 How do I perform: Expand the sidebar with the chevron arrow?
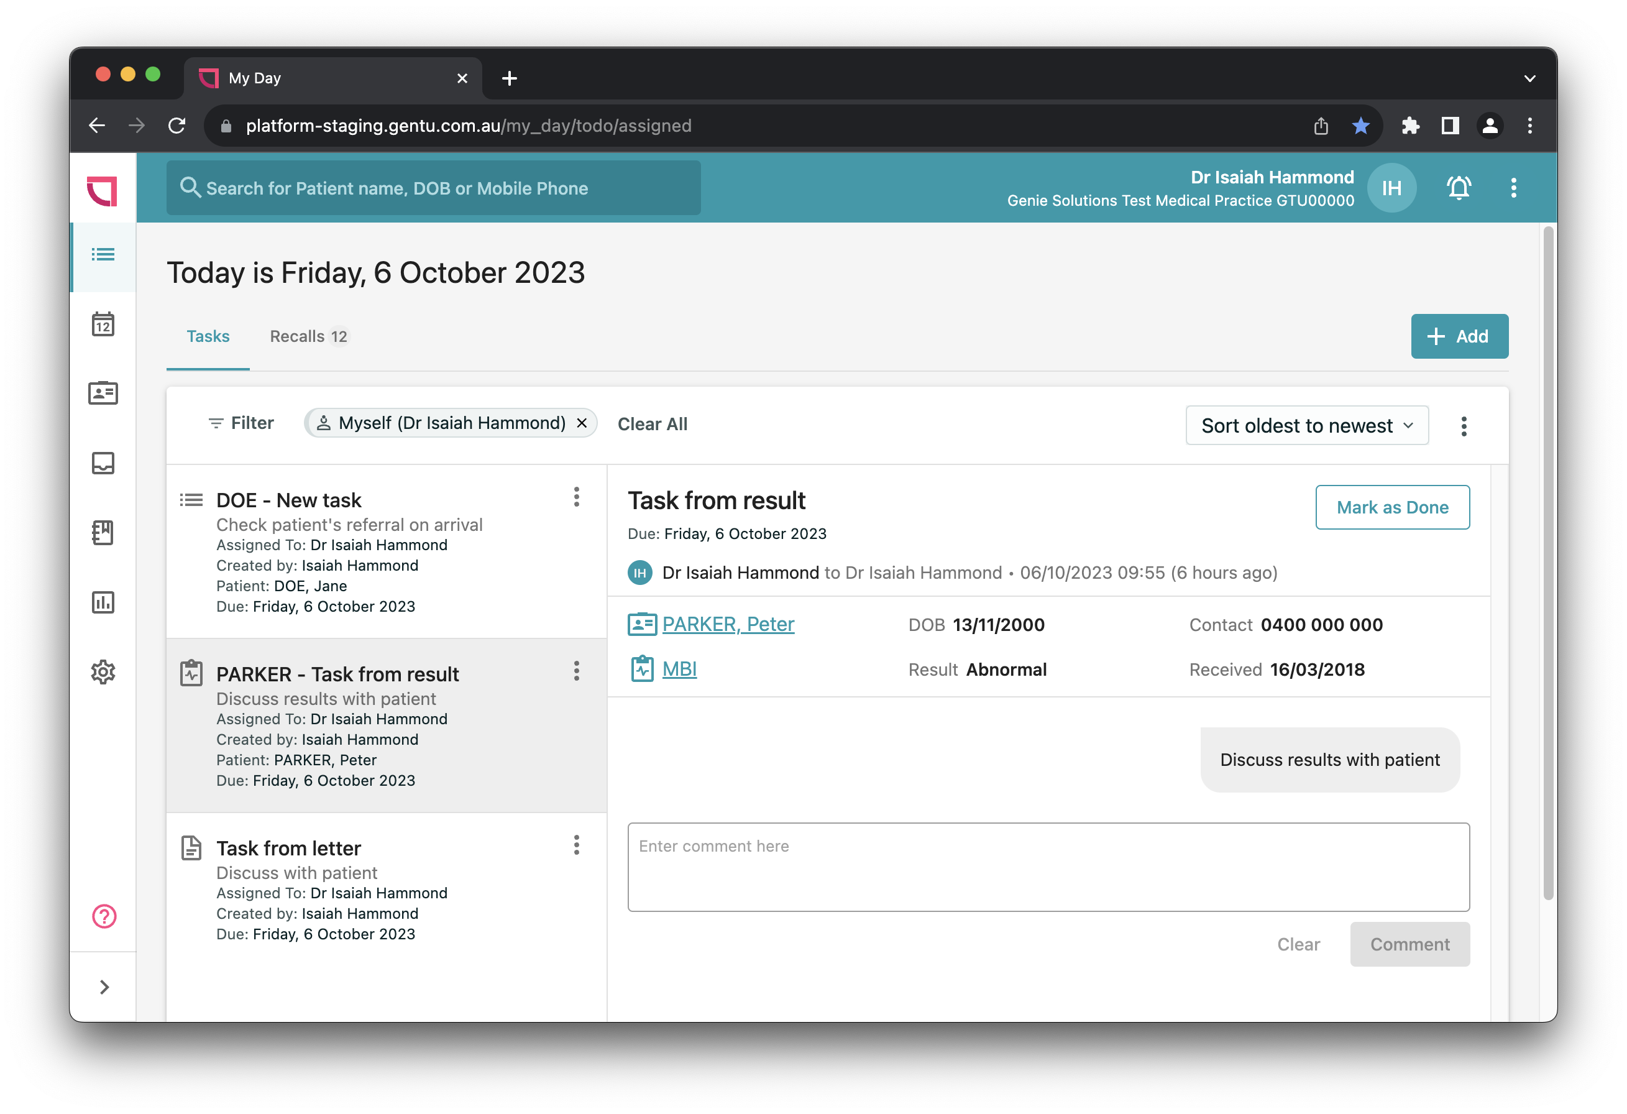click(104, 987)
